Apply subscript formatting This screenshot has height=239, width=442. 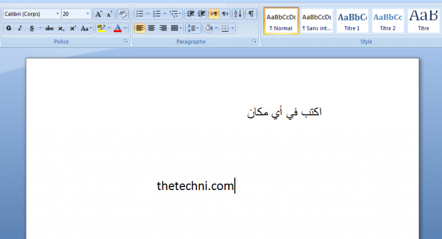62,28
